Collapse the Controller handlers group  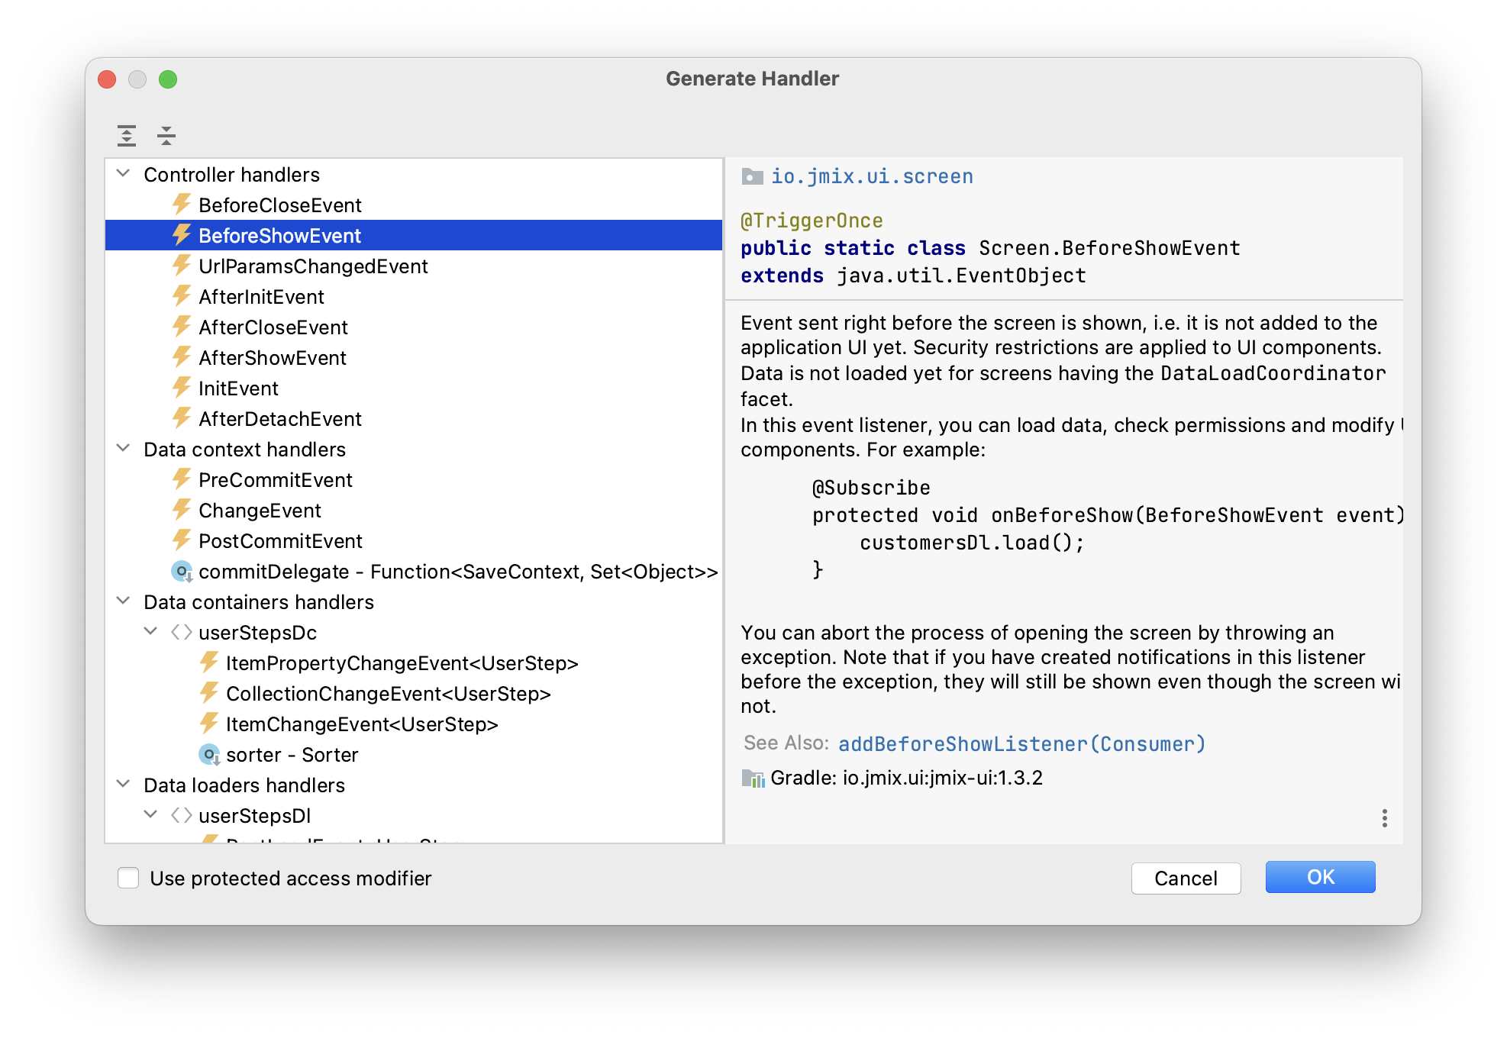[123, 174]
